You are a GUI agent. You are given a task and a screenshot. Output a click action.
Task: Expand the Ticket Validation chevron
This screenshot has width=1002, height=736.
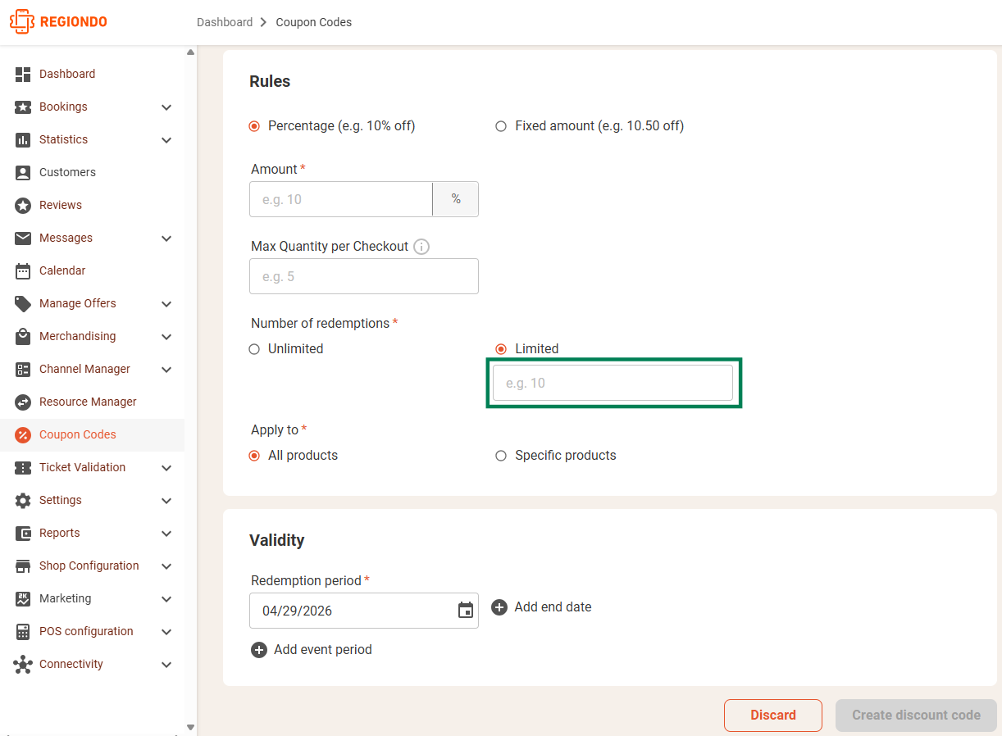coord(166,468)
